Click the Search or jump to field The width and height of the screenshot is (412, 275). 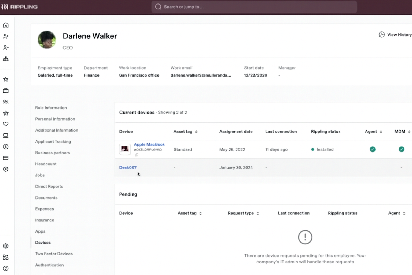(254, 7)
